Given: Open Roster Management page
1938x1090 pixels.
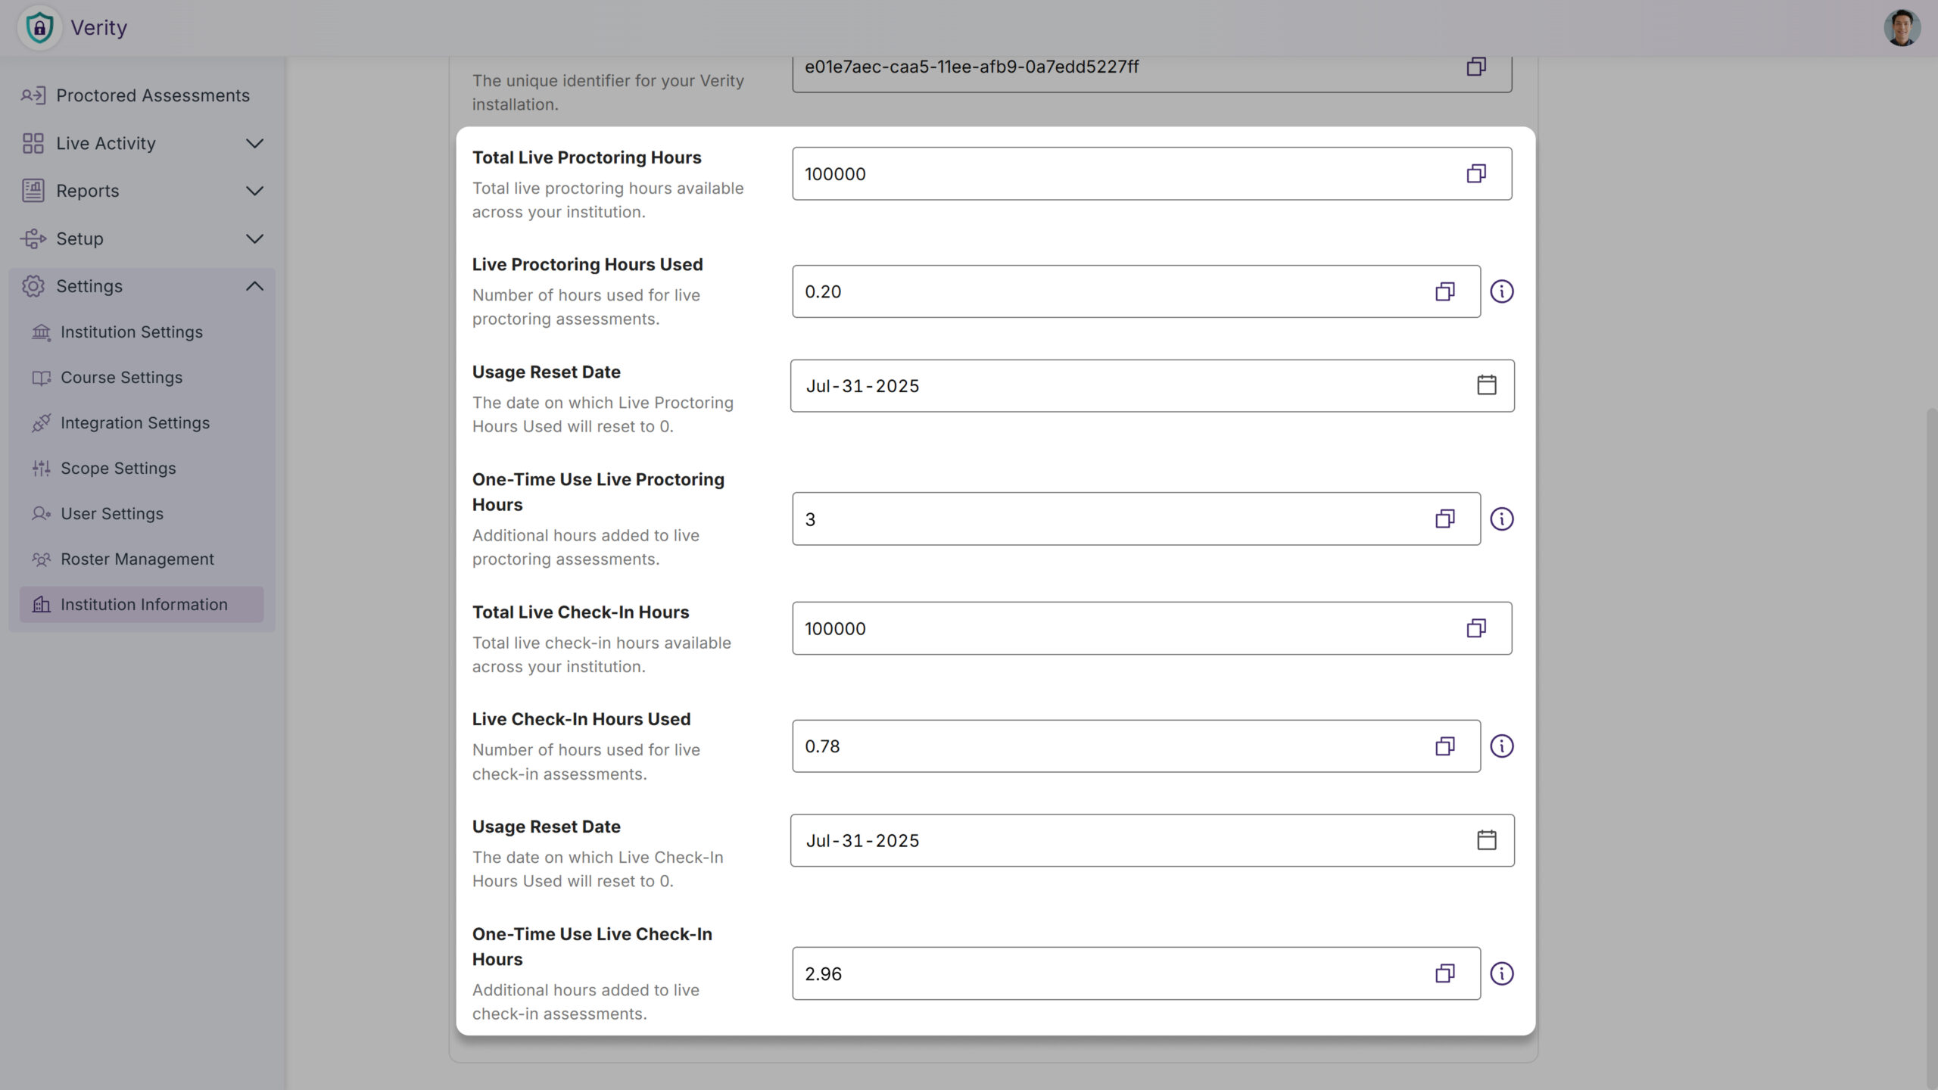Looking at the screenshot, I should coord(137,559).
